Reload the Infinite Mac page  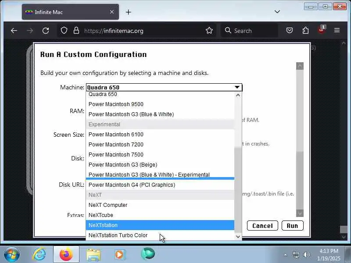click(46, 31)
